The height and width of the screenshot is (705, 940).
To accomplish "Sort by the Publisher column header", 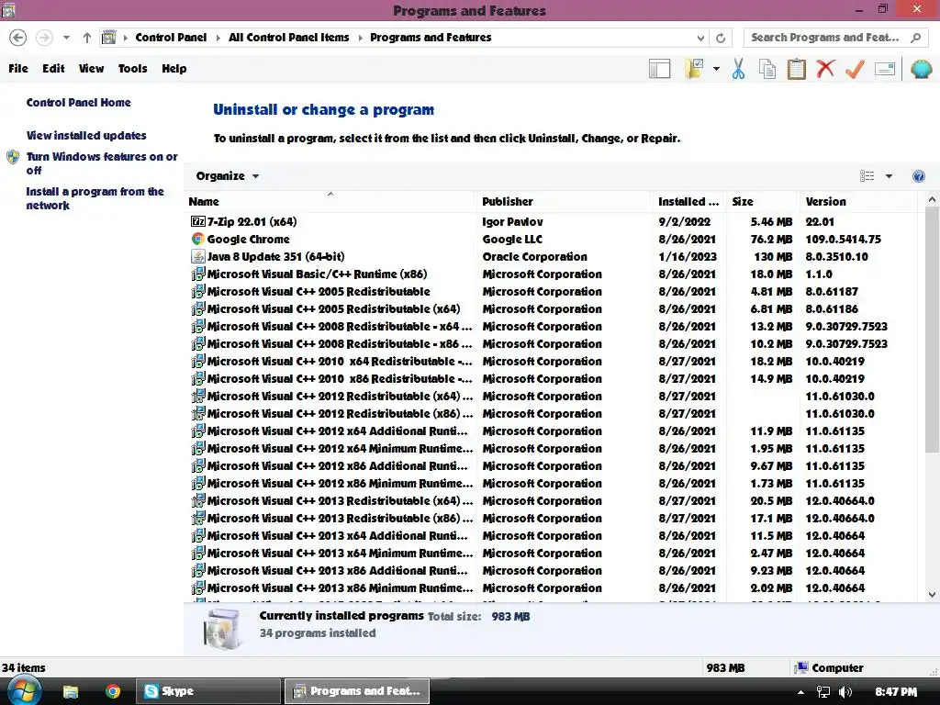I will point(564,201).
